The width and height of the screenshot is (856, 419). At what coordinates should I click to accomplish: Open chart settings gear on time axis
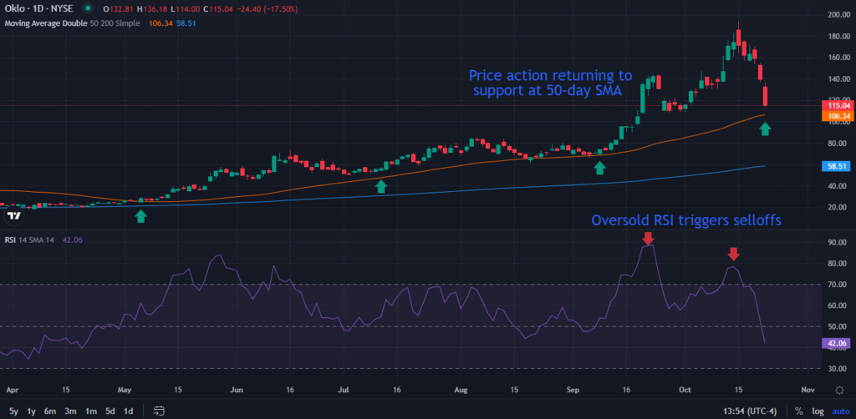pos(838,390)
